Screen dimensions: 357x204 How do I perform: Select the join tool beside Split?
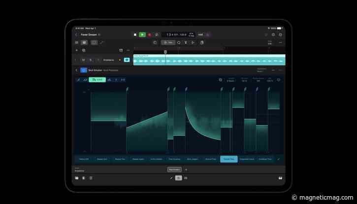[x=193, y=42]
